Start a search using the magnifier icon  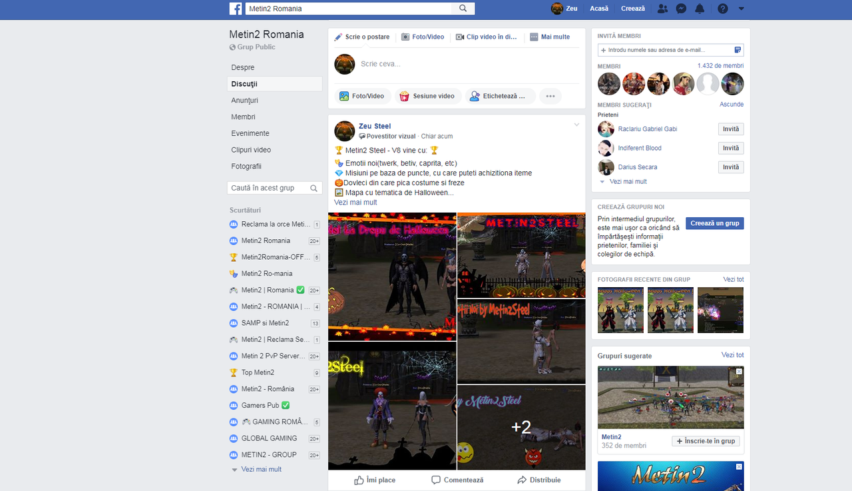(x=463, y=9)
